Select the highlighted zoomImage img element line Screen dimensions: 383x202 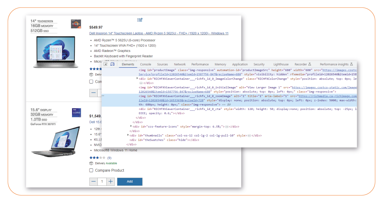[x=229, y=100]
